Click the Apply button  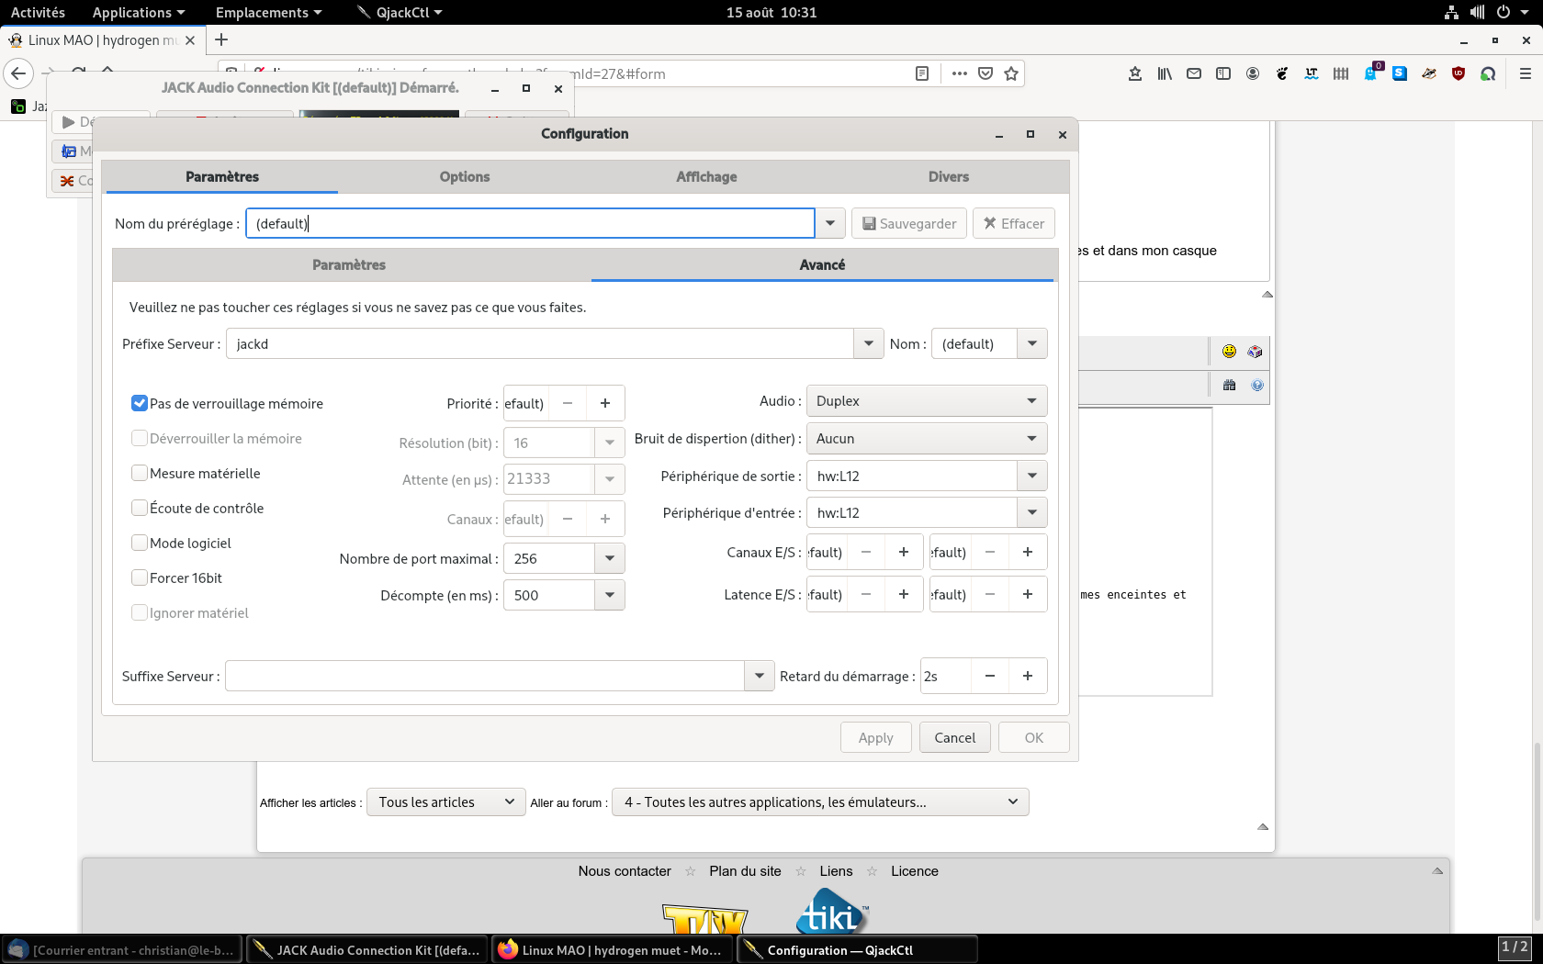point(876,737)
